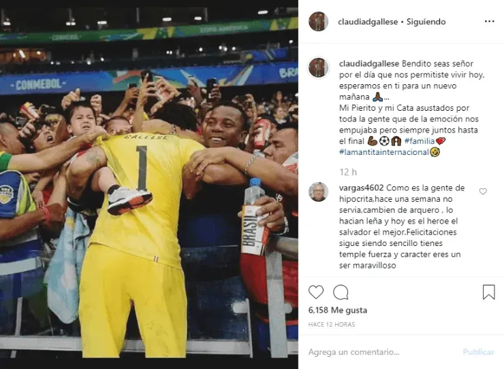Click the Publicar button
Image resolution: width=504 pixels, height=369 pixels.
click(x=478, y=352)
